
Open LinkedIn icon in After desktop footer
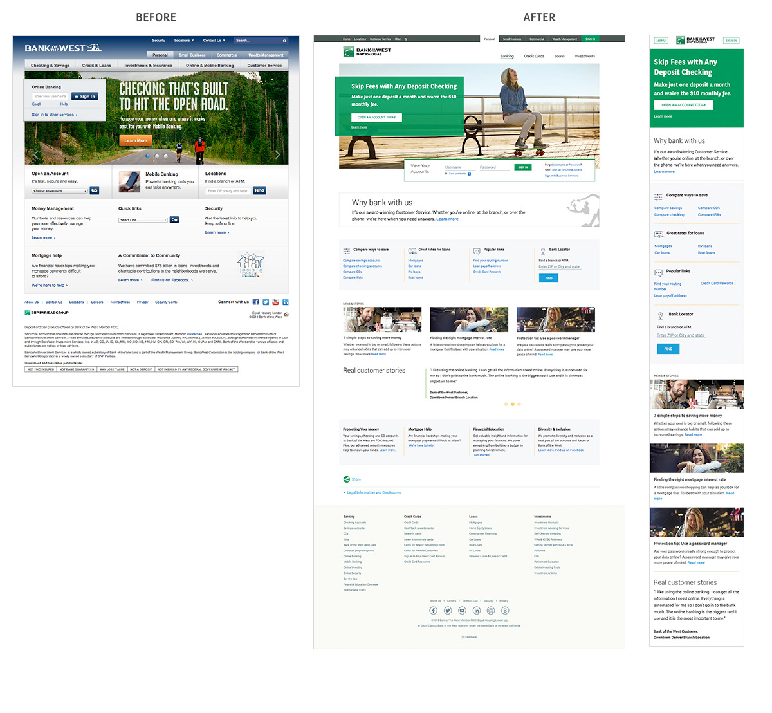(x=477, y=611)
